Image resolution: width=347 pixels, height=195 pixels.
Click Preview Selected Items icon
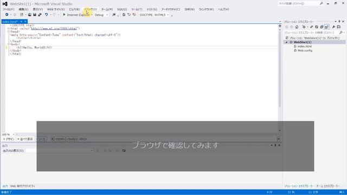pyautogui.click(x=339, y=27)
